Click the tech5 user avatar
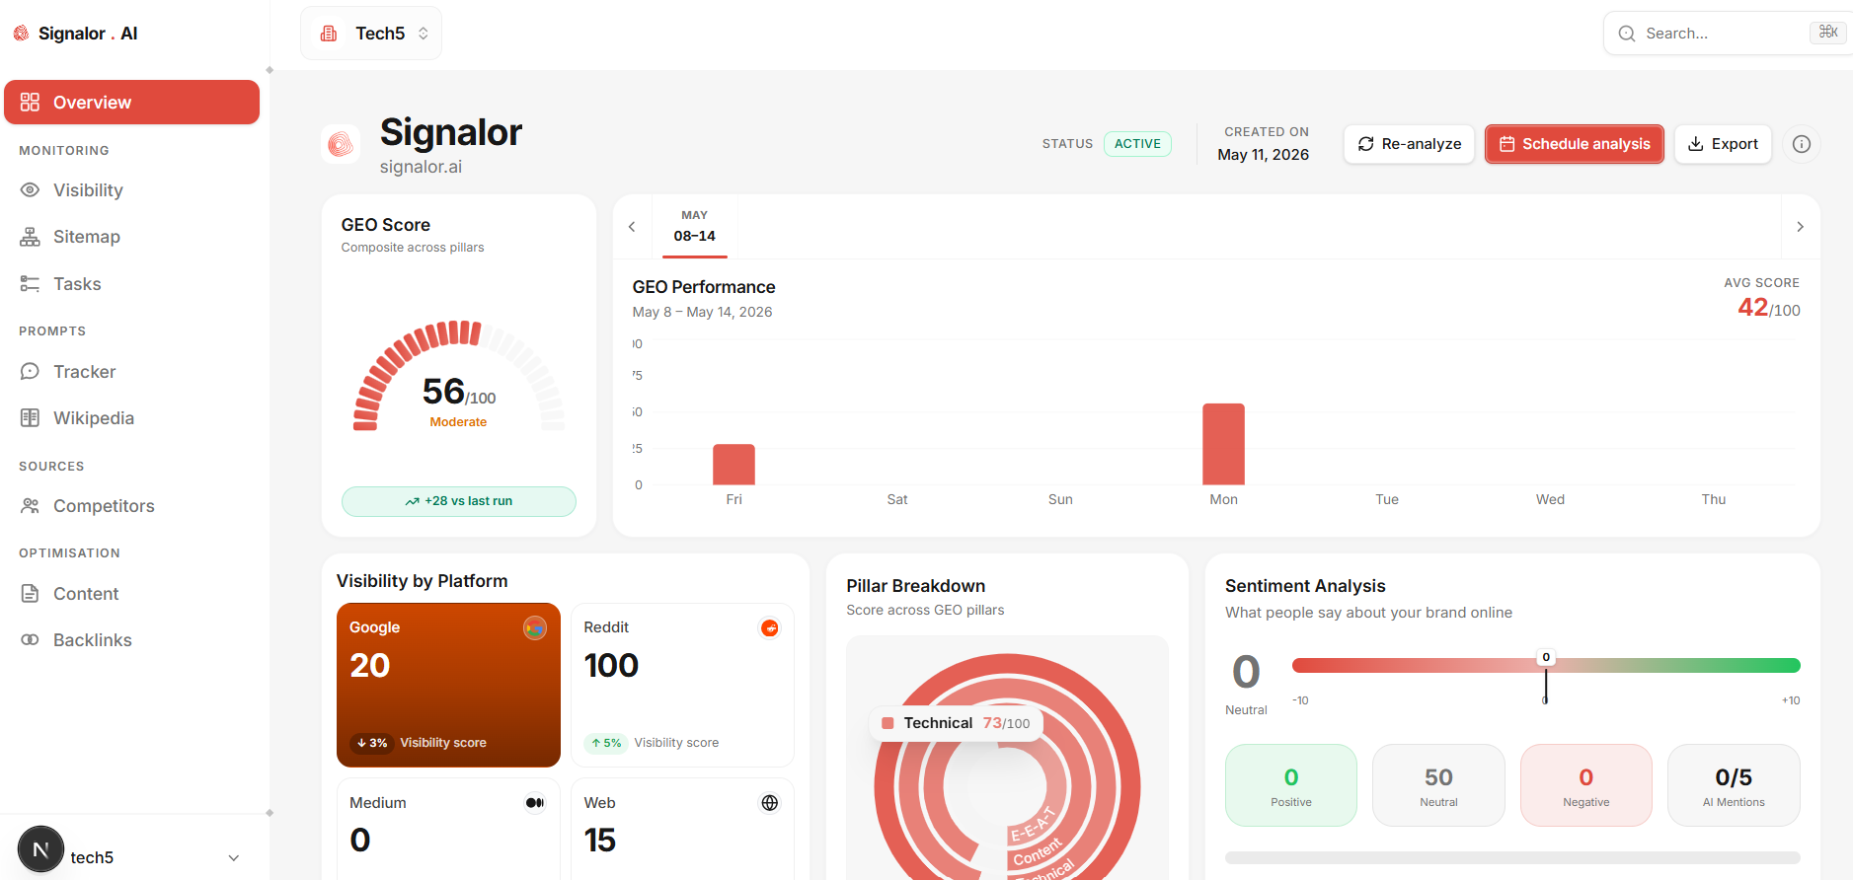The width and height of the screenshot is (1853, 880). click(40, 849)
